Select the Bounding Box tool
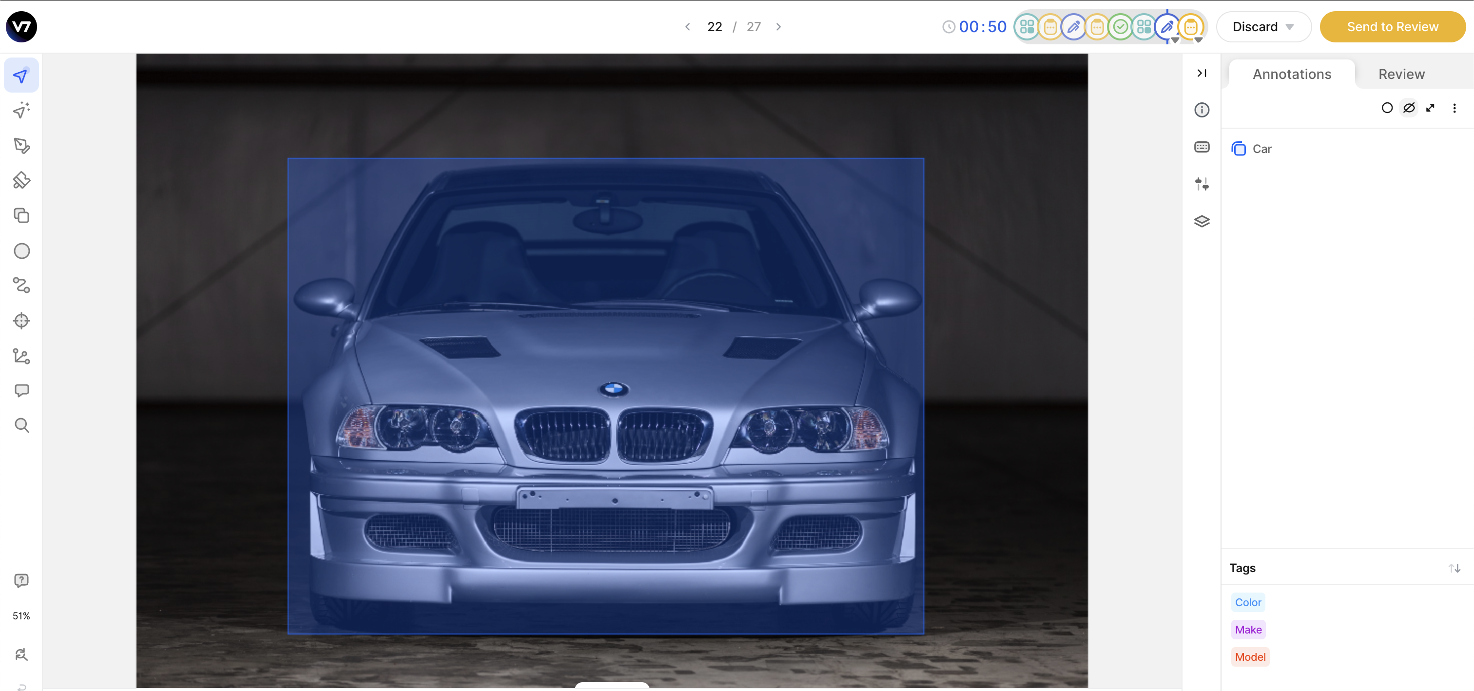 [21, 216]
